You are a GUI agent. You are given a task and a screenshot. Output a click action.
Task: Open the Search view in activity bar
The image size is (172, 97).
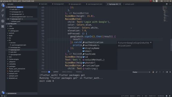(x=3, y=10)
